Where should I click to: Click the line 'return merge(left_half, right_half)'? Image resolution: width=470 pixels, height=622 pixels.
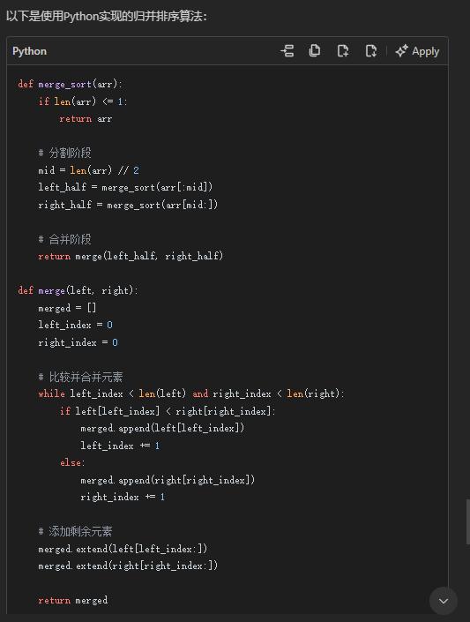(131, 256)
